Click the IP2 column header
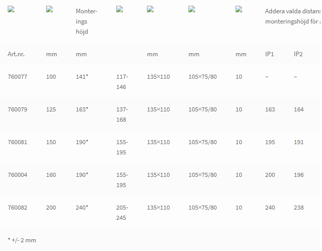Image resolution: width=322 pixels, height=251 pixels. pos(298,54)
